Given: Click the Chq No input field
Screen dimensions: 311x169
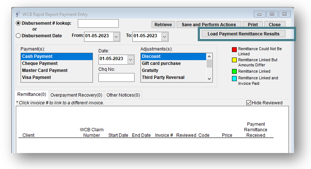Looking at the screenshot, I should [116, 77].
